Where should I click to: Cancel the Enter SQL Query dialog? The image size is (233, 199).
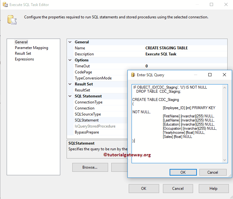pyautogui.click(x=213, y=172)
